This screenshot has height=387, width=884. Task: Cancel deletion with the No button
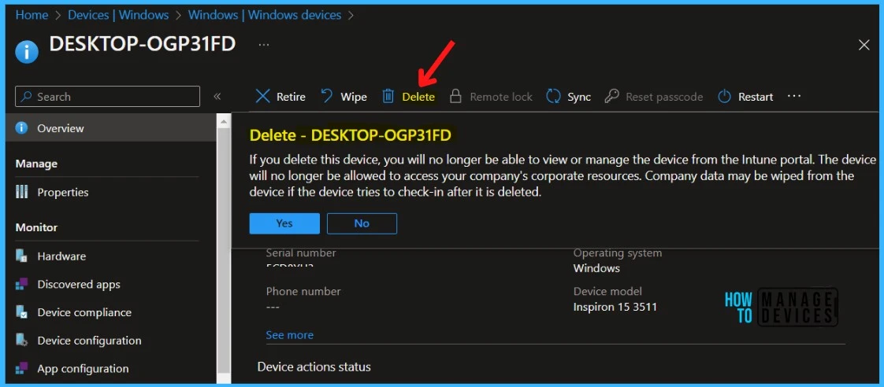(362, 223)
